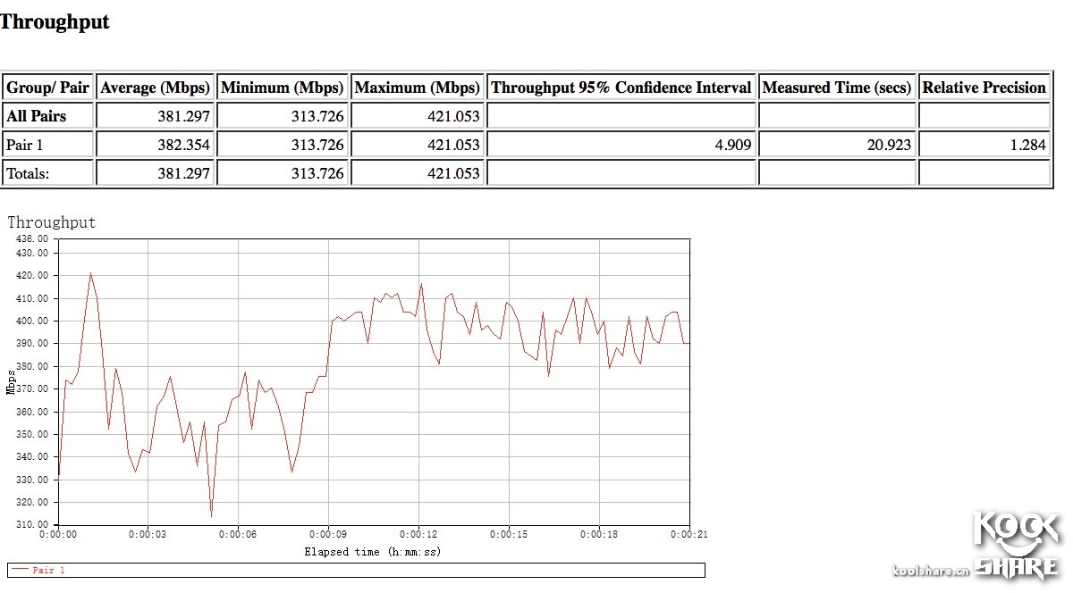Click the 0:00:15 x-axis time label
The width and height of the screenshot is (1073, 593).
click(x=509, y=535)
